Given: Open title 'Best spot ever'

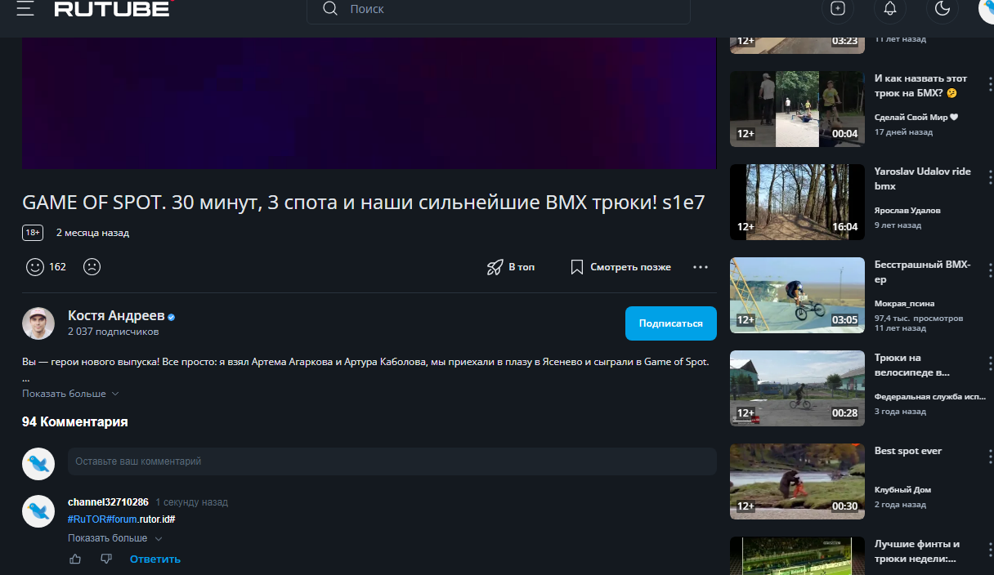Looking at the screenshot, I should (908, 451).
